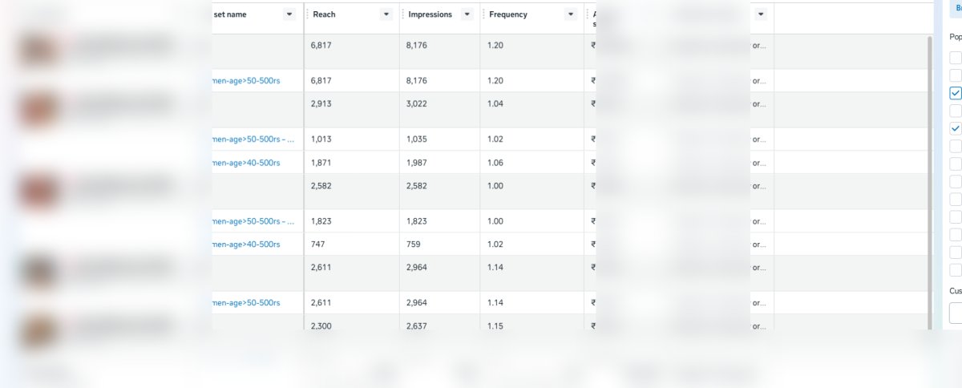Viewport: 962px width, 388px height.
Task: Click the custom input field in right panel
Action: tap(956, 313)
